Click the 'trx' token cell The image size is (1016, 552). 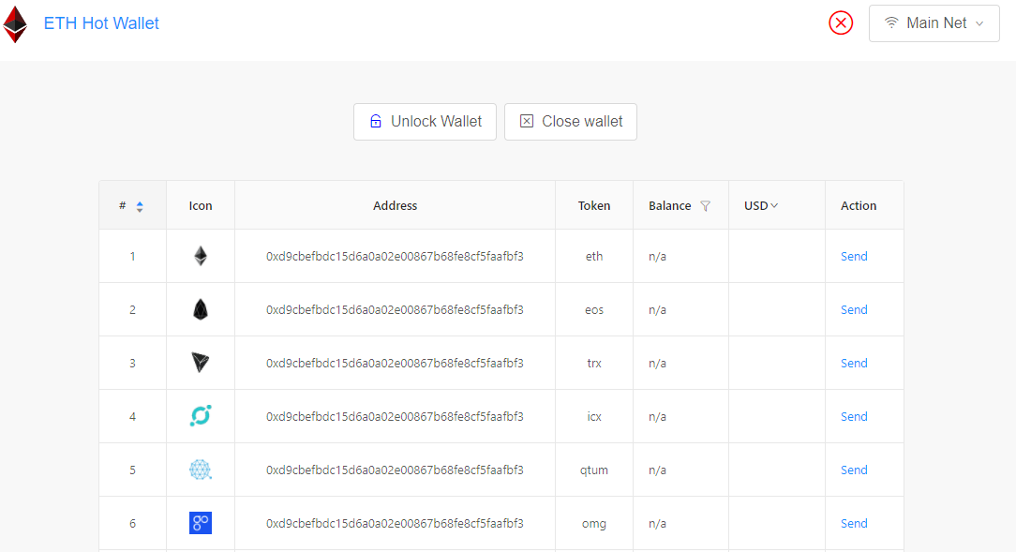tap(594, 363)
